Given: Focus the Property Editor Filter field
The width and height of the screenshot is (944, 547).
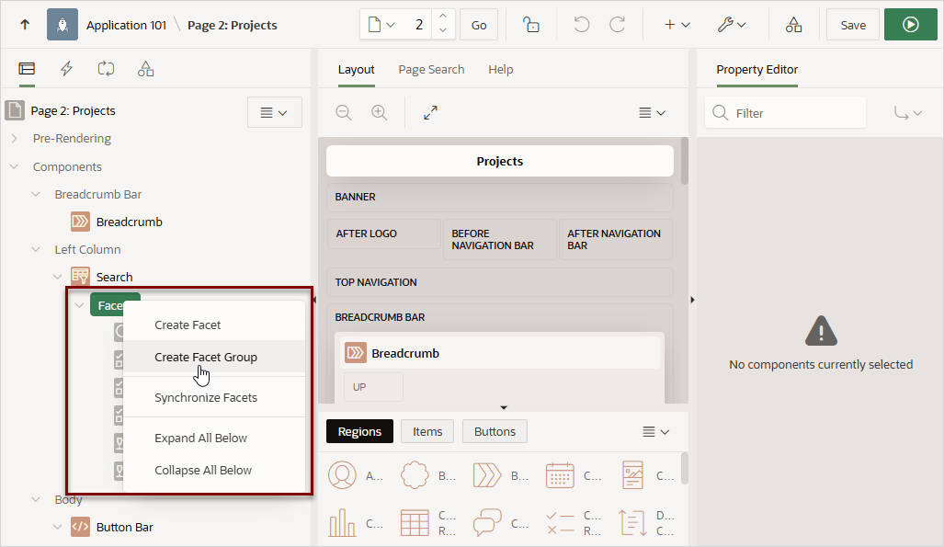Looking at the screenshot, I should click(785, 113).
